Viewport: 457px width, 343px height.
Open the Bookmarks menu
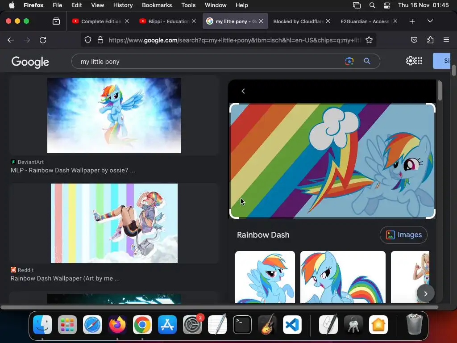coord(157,5)
